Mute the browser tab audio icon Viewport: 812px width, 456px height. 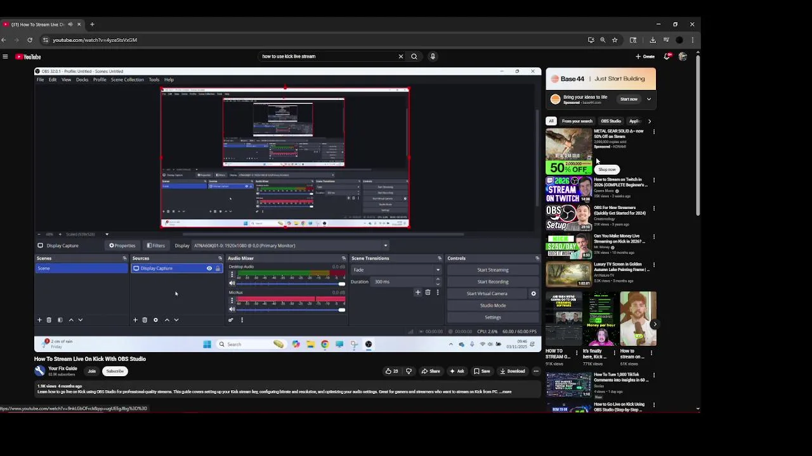coord(70,24)
